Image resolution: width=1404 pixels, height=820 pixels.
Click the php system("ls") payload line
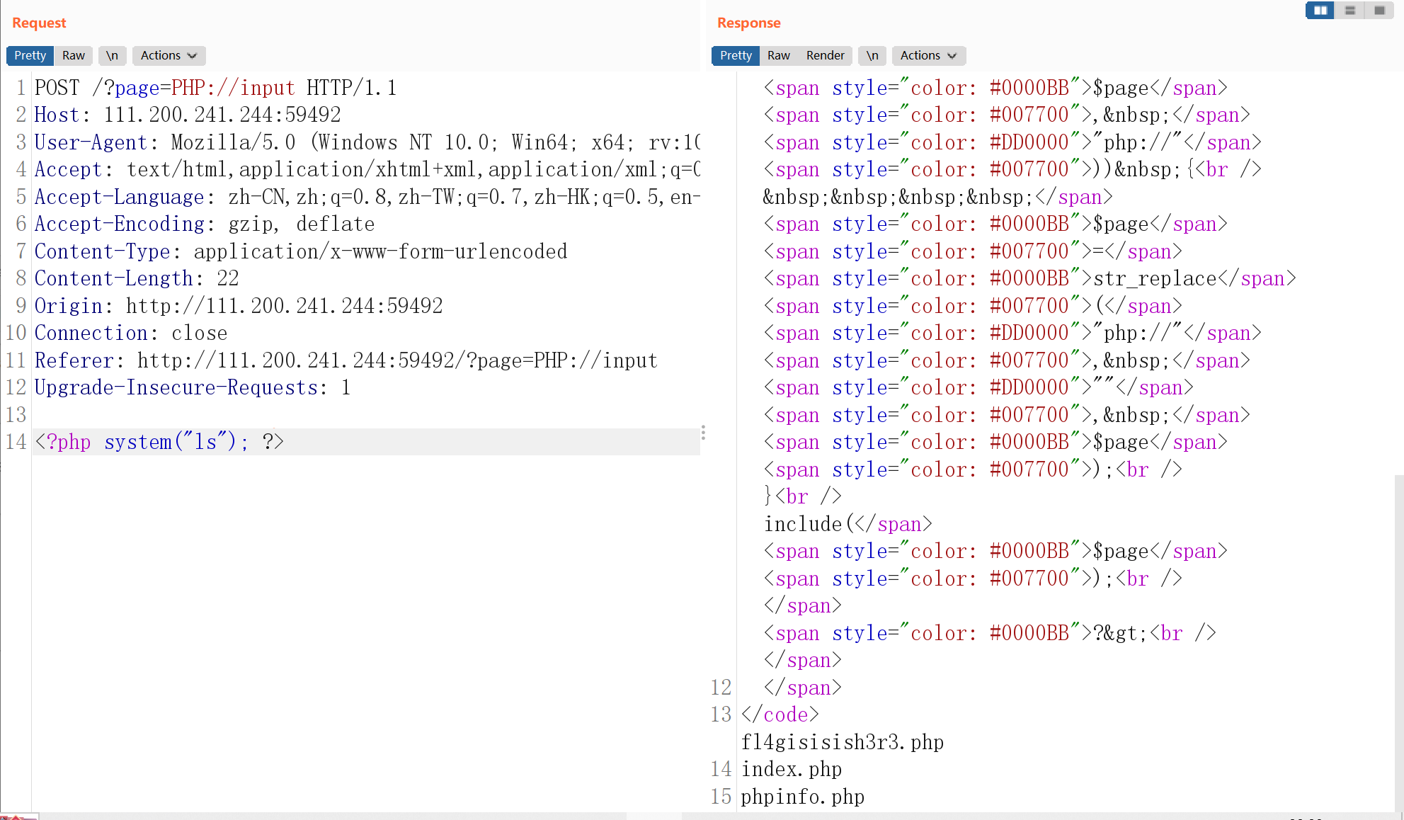pyautogui.click(x=159, y=442)
